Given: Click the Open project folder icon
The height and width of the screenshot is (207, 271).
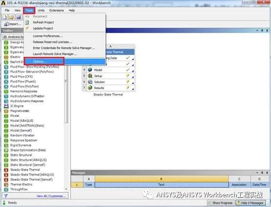Looking at the screenshot, I should [11, 17].
